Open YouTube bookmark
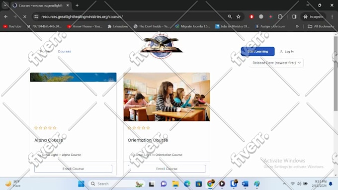Viewport: 338px width, 190px height. tap(12, 26)
